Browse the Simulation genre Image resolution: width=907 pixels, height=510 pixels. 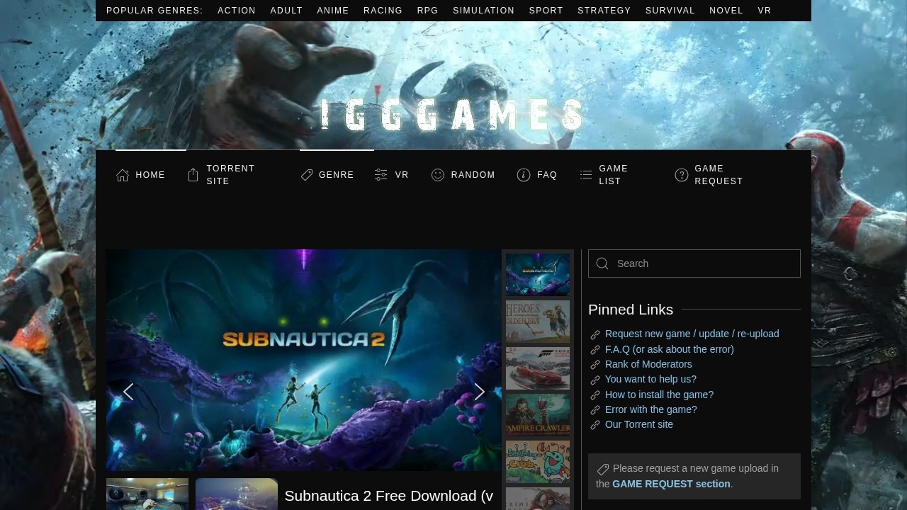pos(484,11)
